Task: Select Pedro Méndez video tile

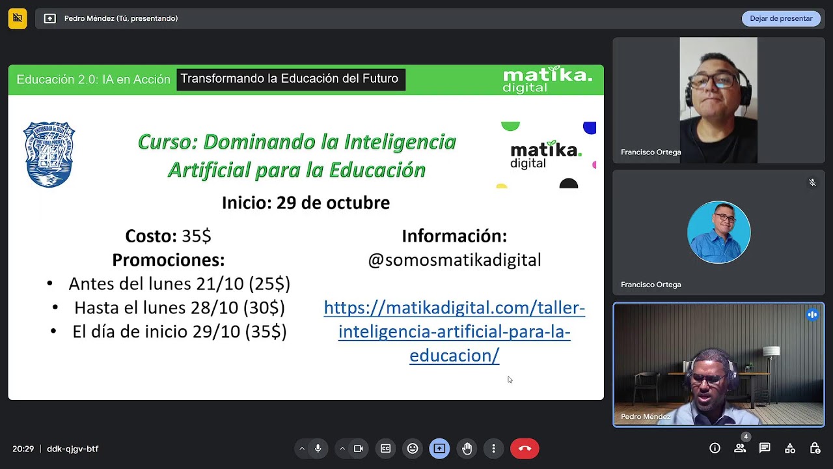Action: (x=718, y=365)
